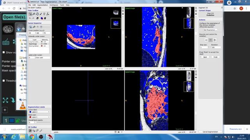250x140 pixels.
Task: Open the Paint over dropdown
Action: tap(39, 117)
